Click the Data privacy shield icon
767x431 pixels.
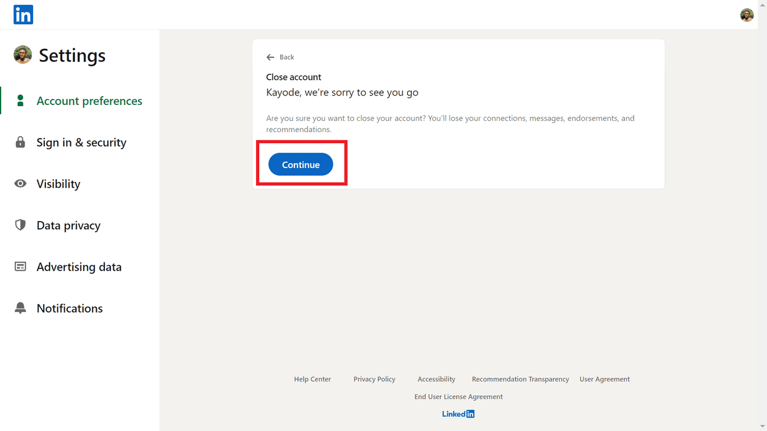click(x=21, y=225)
